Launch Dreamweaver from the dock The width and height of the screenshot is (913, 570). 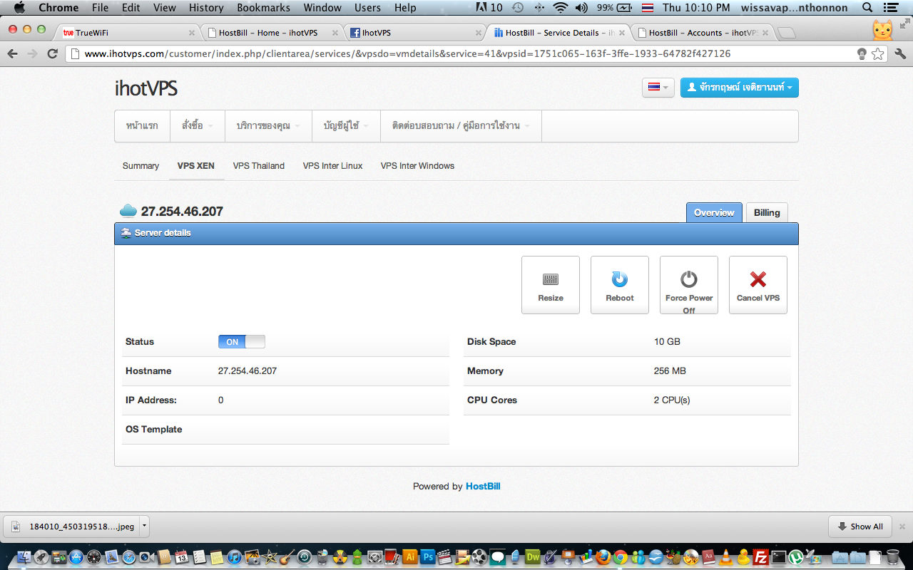coord(533,557)
